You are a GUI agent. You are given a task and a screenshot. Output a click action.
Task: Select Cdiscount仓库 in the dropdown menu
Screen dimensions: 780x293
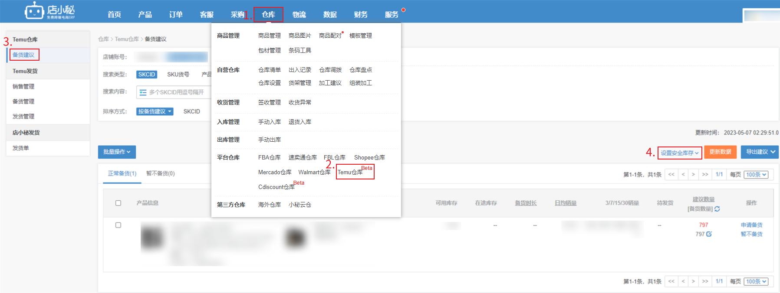pyautogui.click(x=276, y=187)
